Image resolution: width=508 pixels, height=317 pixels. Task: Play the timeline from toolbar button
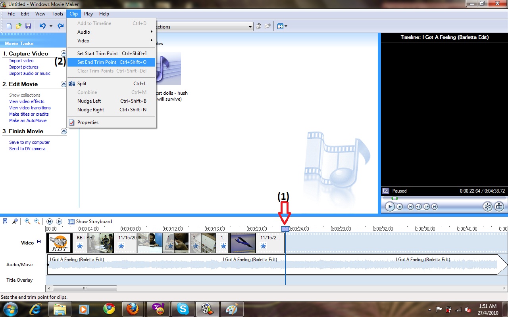click(59, 222)
